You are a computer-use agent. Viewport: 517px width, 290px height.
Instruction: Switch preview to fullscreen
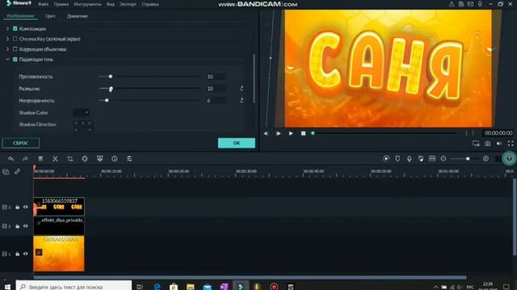click(511, 143)
